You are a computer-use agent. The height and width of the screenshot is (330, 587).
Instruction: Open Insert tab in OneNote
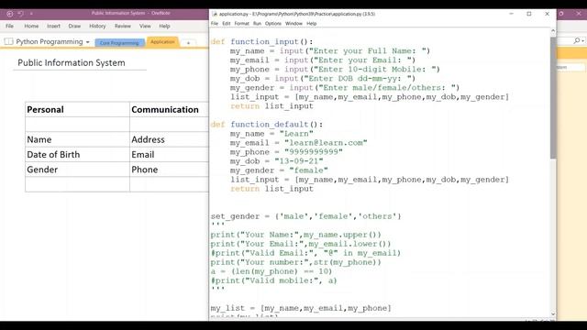click(53, 27)
